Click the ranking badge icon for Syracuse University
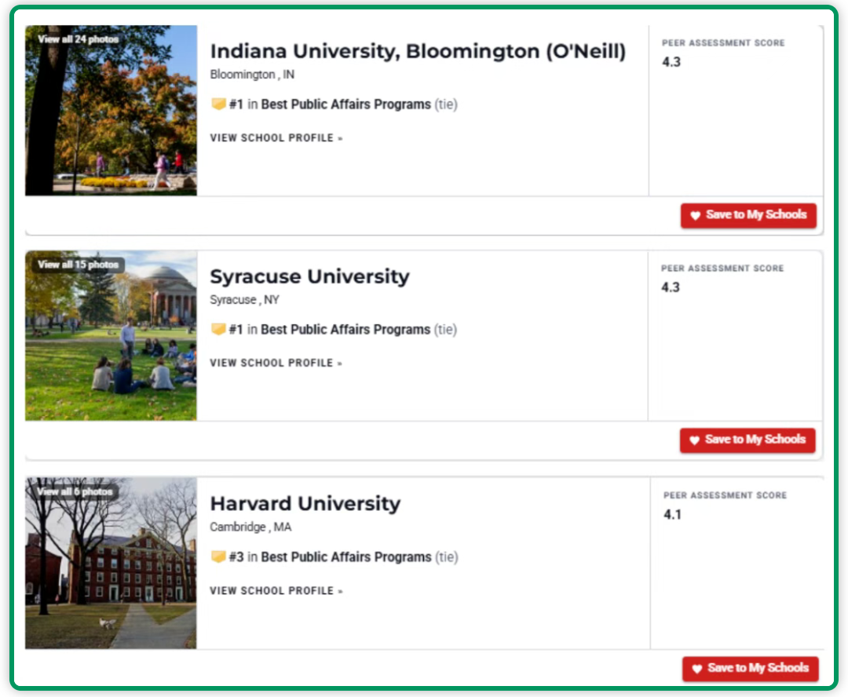Image resolution: width=848 pixels, height=697 pixels. (x=218, y=330)
